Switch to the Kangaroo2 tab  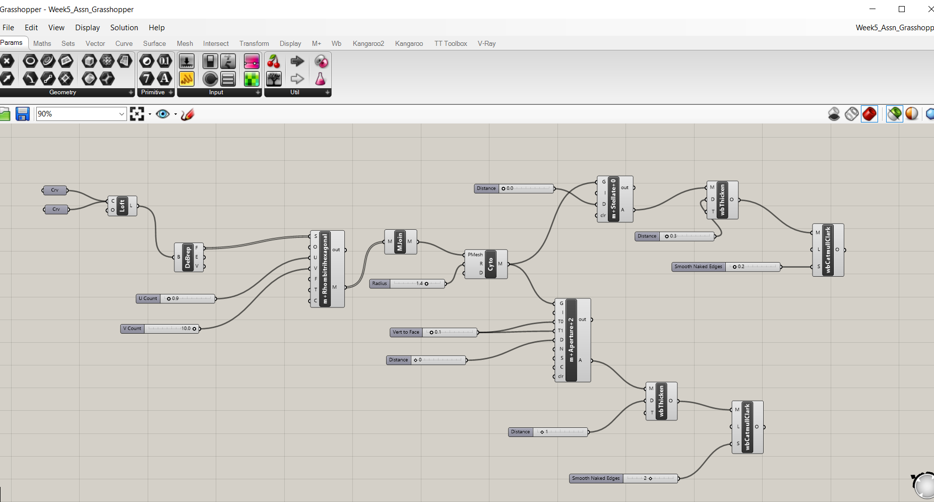pos(368,44)
